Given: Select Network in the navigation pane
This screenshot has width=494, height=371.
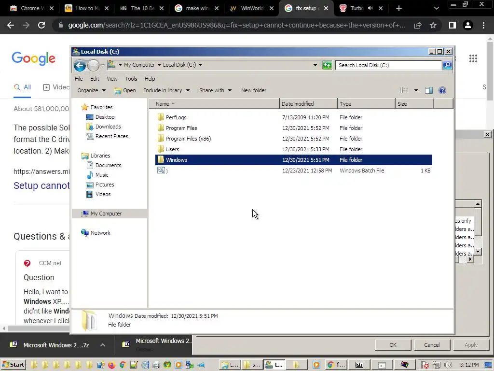Looking at the screenshot, I should point(100,233).
